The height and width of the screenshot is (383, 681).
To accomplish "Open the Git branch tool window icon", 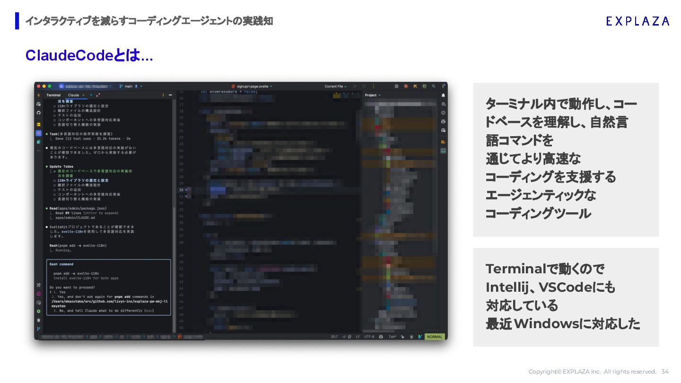I will (x=38, y=329).
